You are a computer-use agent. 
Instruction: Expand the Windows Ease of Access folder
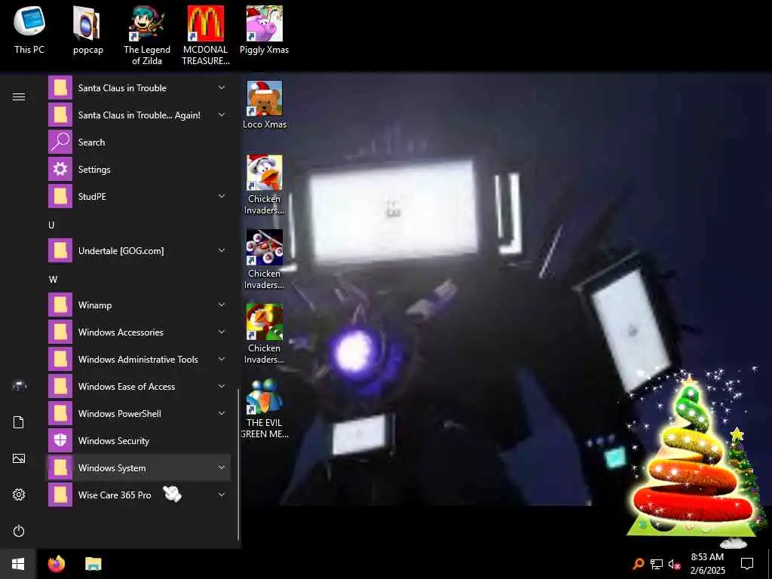tap(139, 387)
